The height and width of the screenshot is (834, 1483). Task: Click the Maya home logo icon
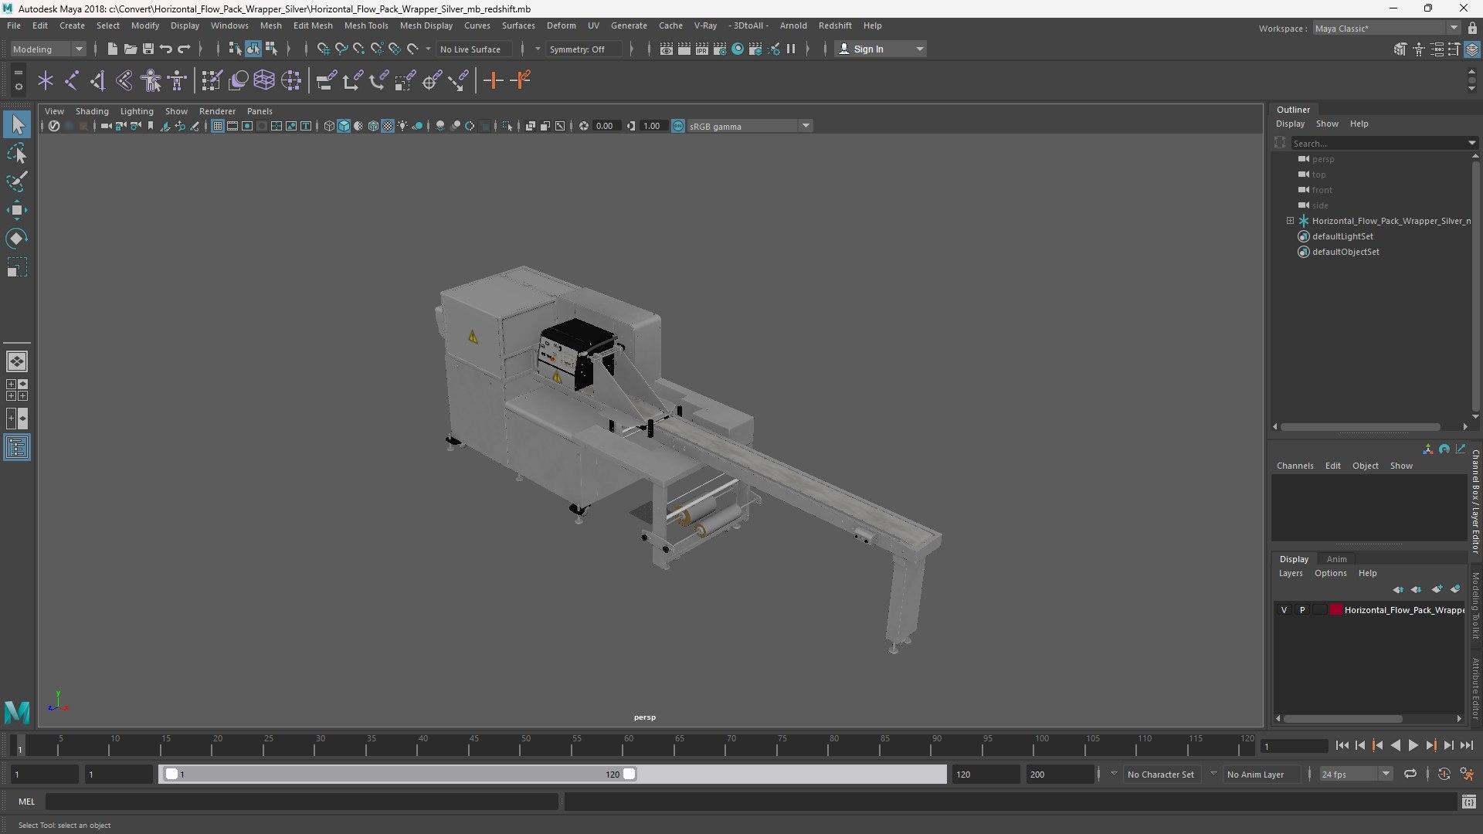(17, 711)
